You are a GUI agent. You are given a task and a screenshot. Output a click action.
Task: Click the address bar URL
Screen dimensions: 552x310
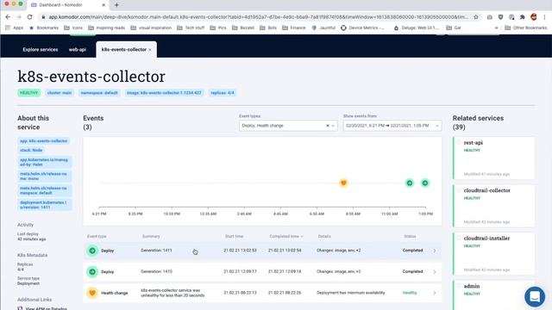pos(259,17)
